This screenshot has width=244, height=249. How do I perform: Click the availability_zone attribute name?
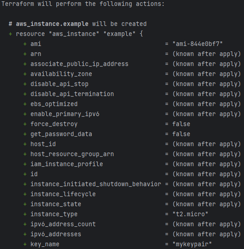point(61,74)
